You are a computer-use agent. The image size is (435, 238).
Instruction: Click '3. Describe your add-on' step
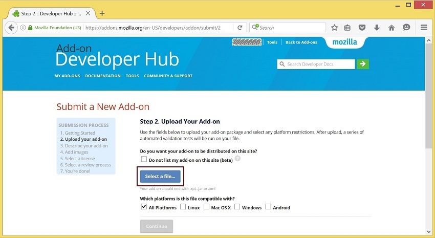pyautogui.click(x=84, y=146)
